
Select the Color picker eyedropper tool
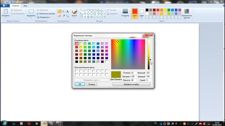click(63, 16)
